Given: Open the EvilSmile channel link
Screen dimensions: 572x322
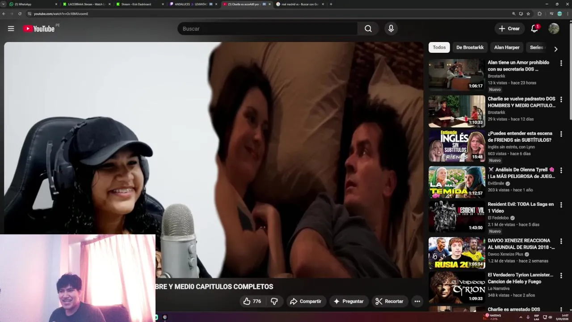Looking at the screenshot, I should [496, 183].
